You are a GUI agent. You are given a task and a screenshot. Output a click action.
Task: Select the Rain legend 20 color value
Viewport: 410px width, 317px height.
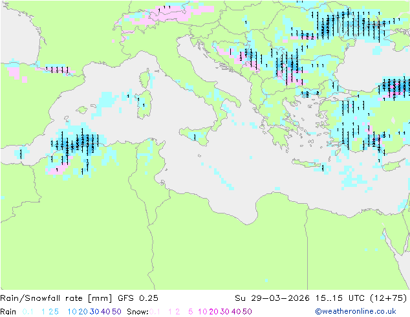(x=83, y=312)
